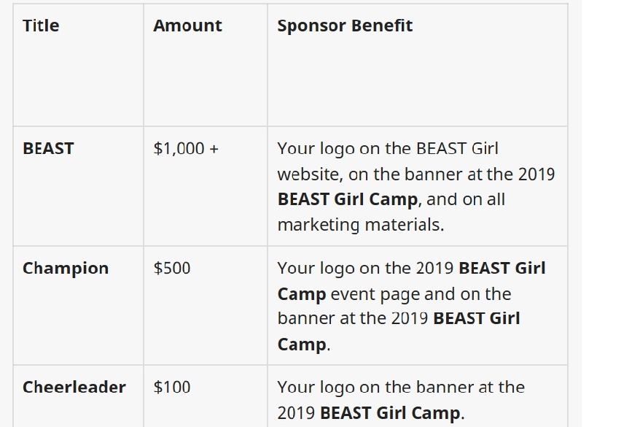The height and width of the screenshot is (427, 640).
Task: Select the BEAST sponsor title cell
Action: tap(48, 148)
